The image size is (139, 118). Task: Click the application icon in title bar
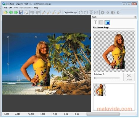click(x=4, y=4)
